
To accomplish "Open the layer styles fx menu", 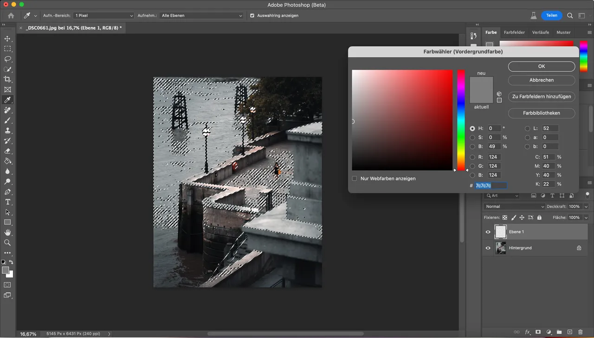I will coord(527,332).
